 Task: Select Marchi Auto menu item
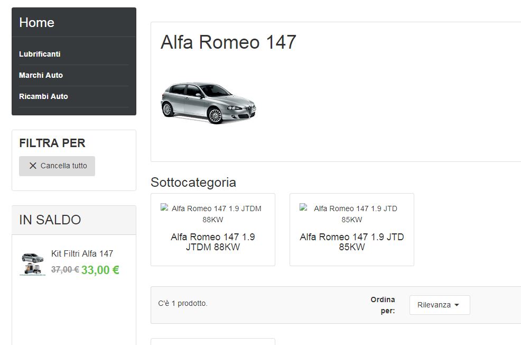[41, 75]
